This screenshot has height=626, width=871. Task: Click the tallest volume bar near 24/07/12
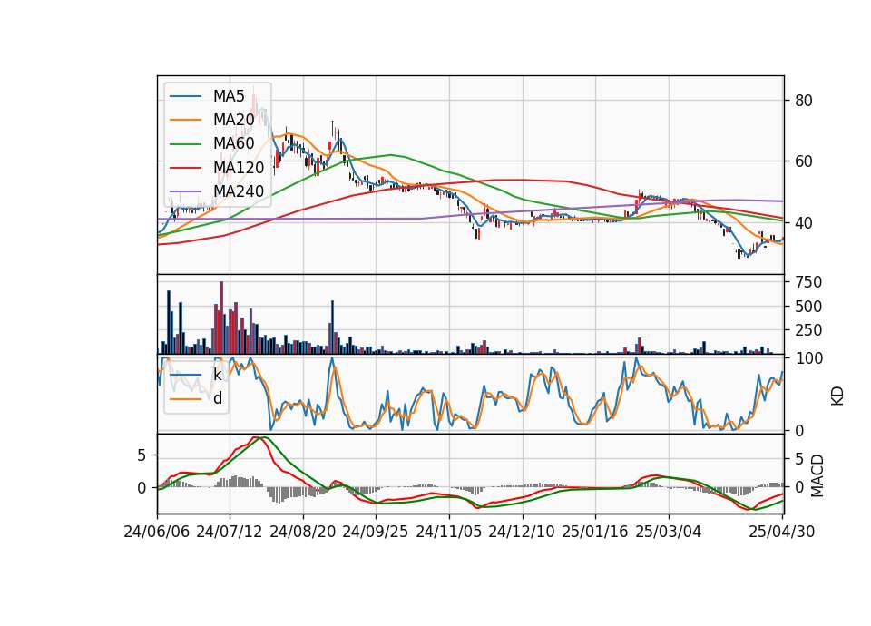click(221, 318)
